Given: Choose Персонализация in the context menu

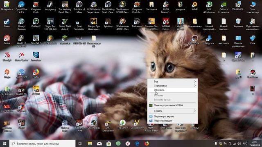Looking at the screenshot, I should 172,121.
